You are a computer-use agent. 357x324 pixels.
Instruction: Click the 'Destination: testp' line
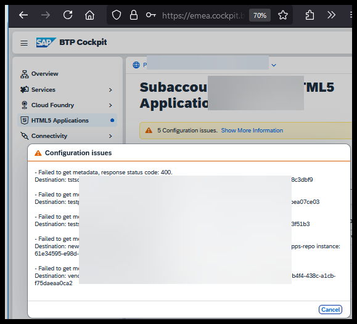[x=57, y=202]
